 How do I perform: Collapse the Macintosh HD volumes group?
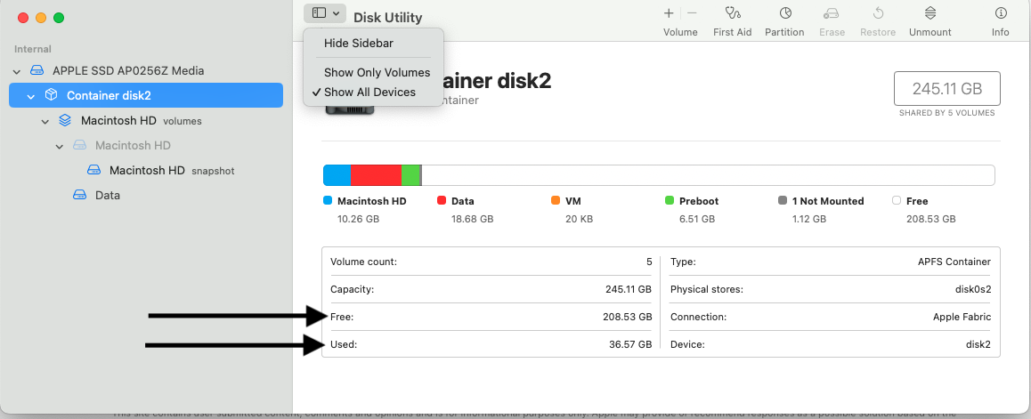pos(45,121)
